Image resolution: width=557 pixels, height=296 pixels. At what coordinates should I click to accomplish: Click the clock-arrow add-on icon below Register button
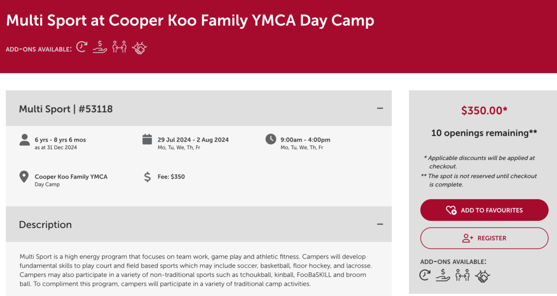pos(425,275)
